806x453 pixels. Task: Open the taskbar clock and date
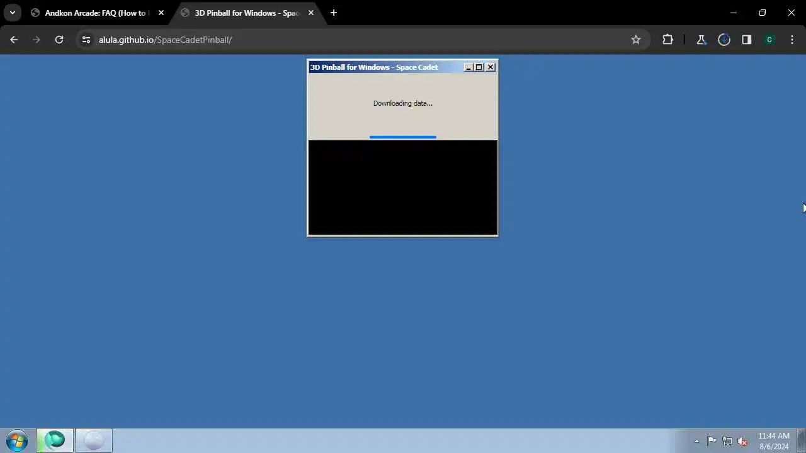[x=774, y=441]
